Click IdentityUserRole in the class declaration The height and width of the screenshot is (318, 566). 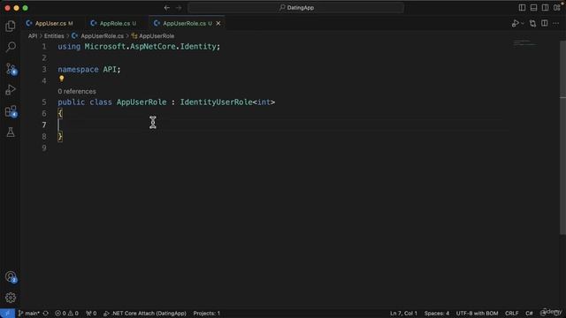tap(216, 102)
